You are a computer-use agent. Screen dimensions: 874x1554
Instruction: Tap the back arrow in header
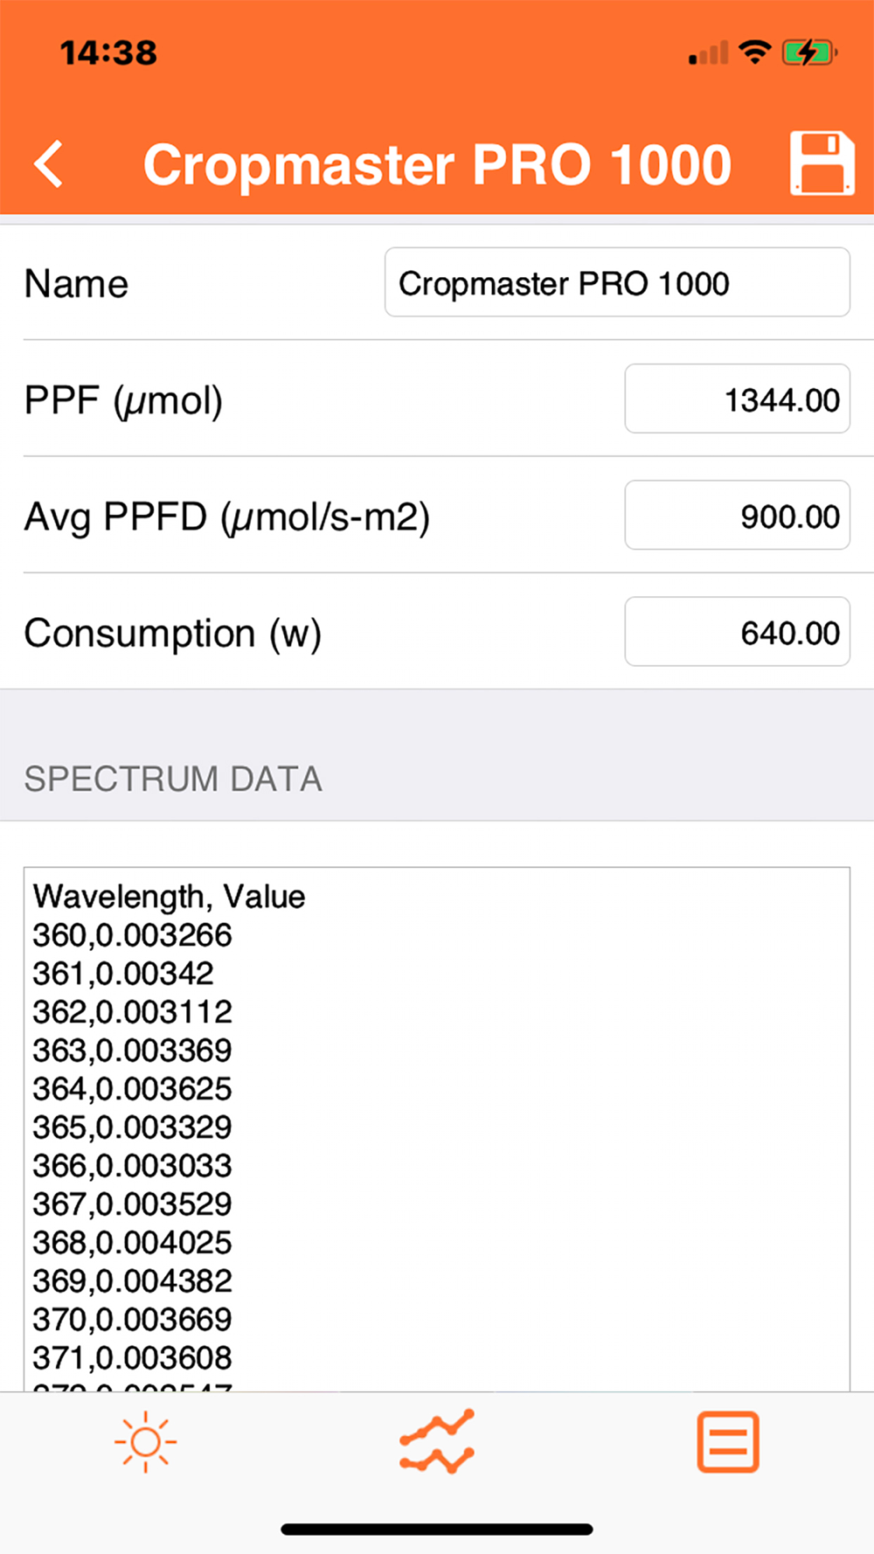49,163
